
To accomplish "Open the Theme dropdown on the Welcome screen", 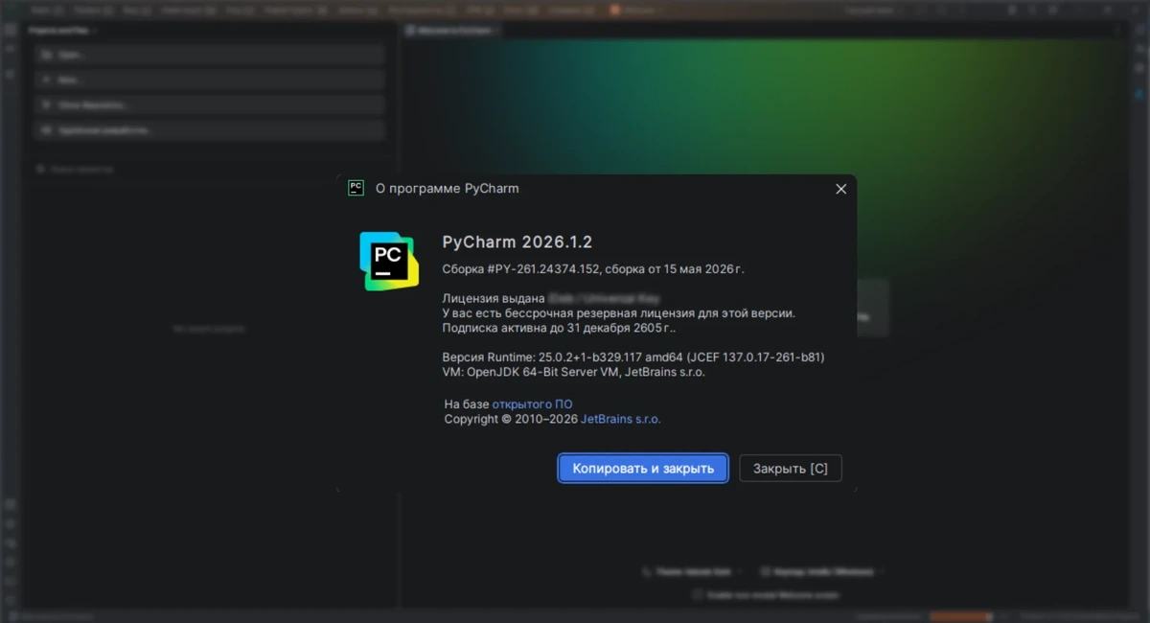I will point(695,571).
